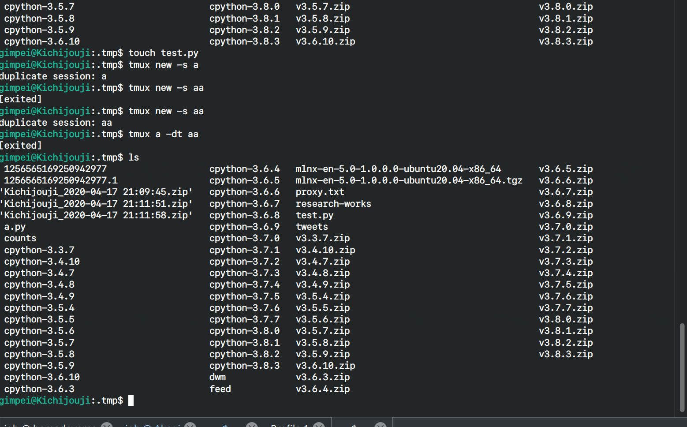
Task: Click the cpython-3.7.6 entry
Action: pos(245,308)
